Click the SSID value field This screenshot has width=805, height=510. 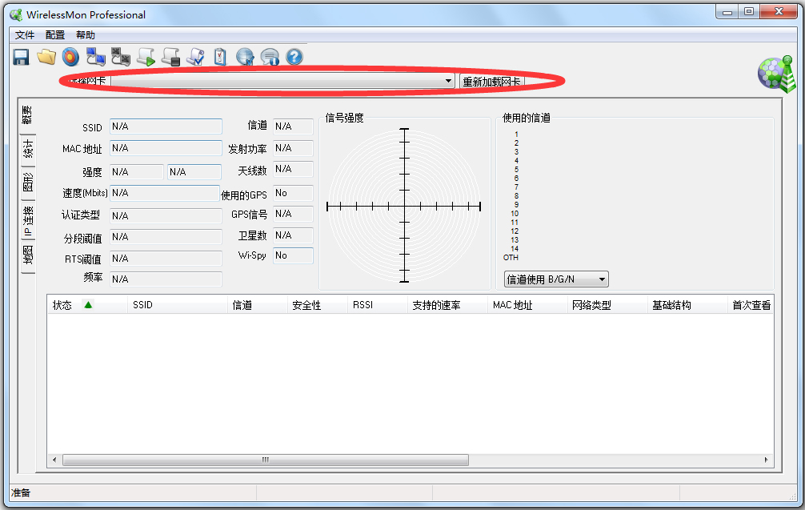(166, 126)
